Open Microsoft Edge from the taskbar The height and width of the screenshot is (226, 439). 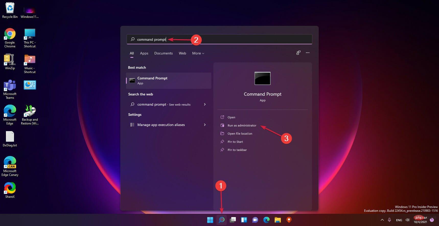tap(266, 220)
